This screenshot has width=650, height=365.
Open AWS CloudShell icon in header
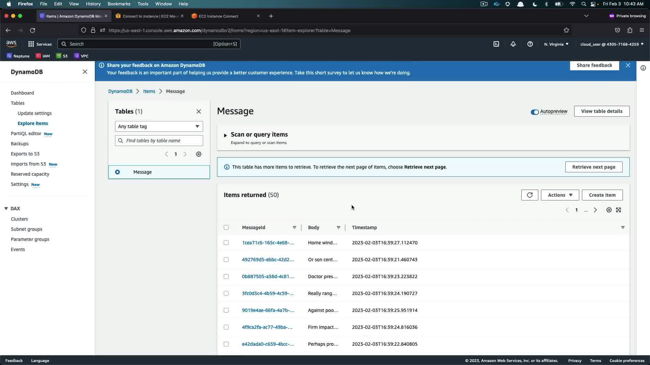tap(496, 44)
